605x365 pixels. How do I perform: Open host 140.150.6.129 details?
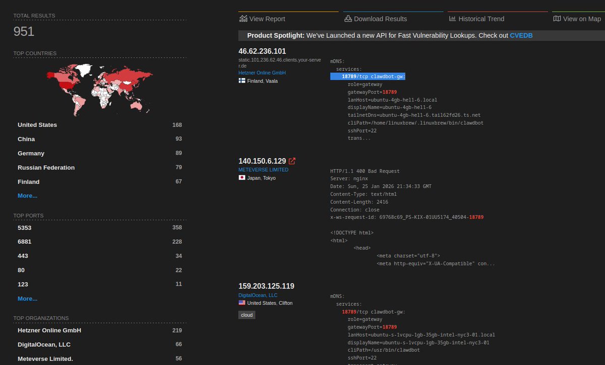[262, 161]
